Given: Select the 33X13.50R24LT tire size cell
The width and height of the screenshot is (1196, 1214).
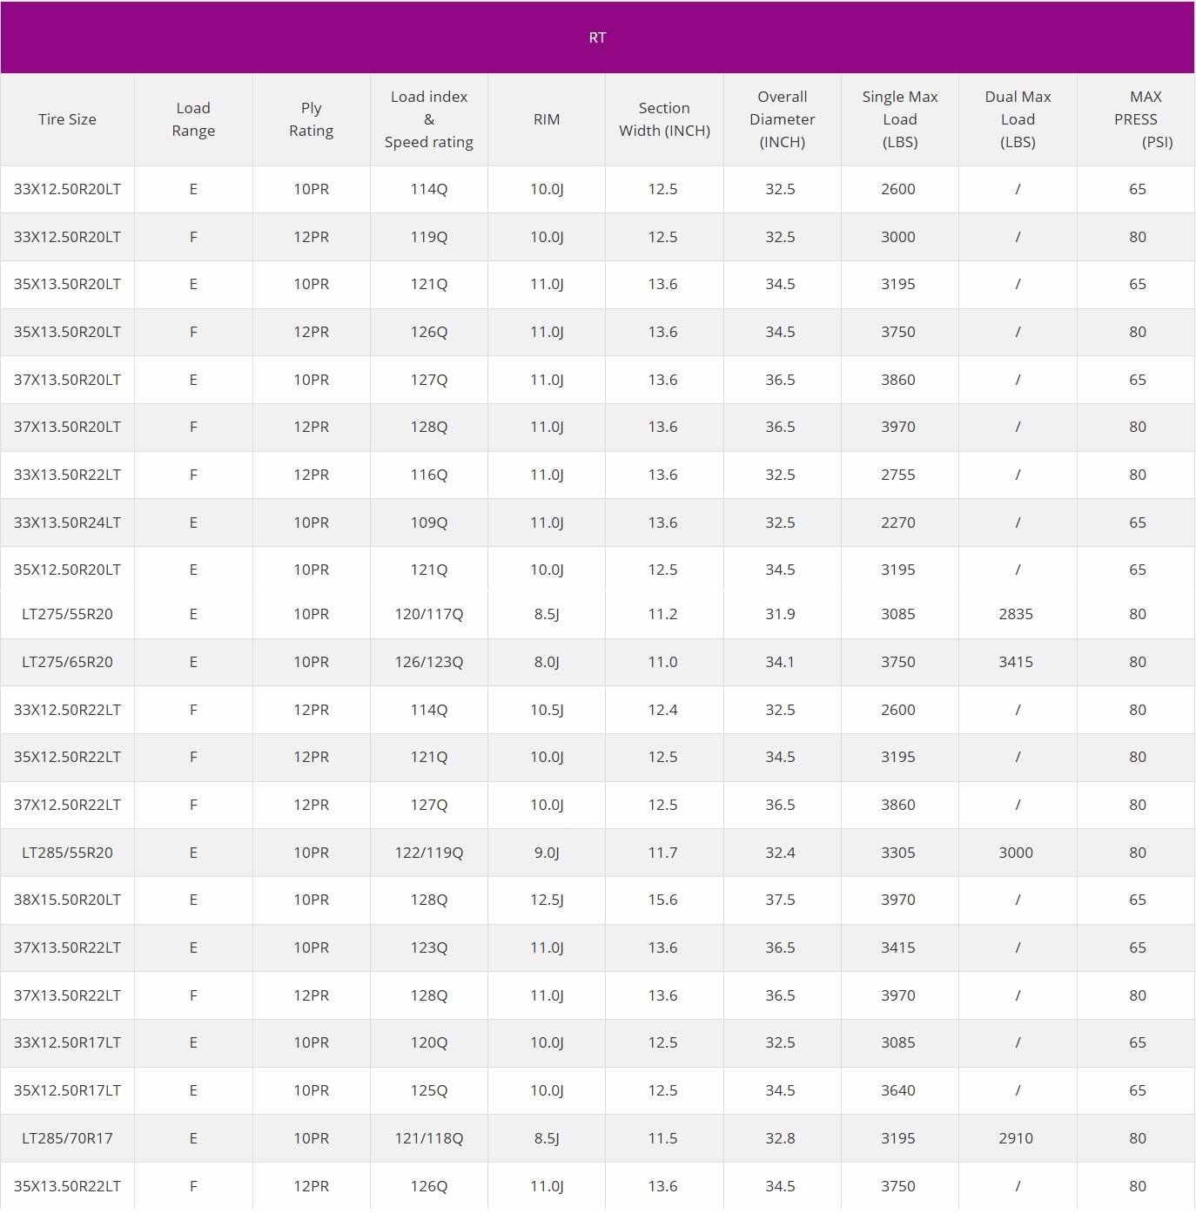Looking at the screenshot, I should pos(67,523).
